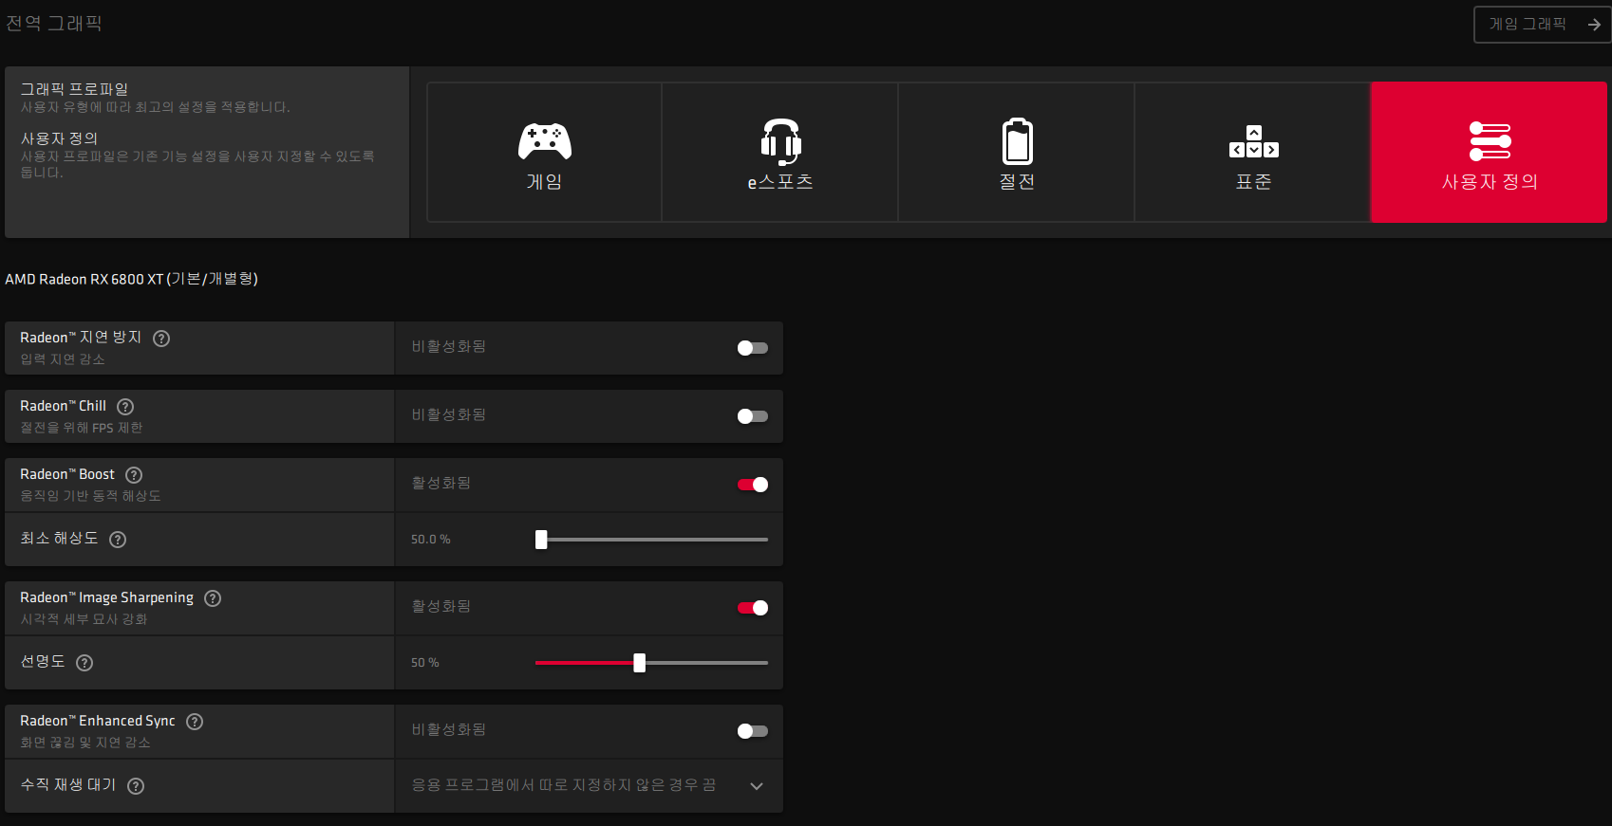This screenshot has width=1612, height=826.
Task: Click the 50 % sharpness value
Action: 425,663
